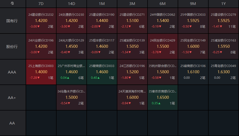The width and height of the screenshot is (239, 136).
Task: Select the 1M tenor column header
Action: click(102, 4)
